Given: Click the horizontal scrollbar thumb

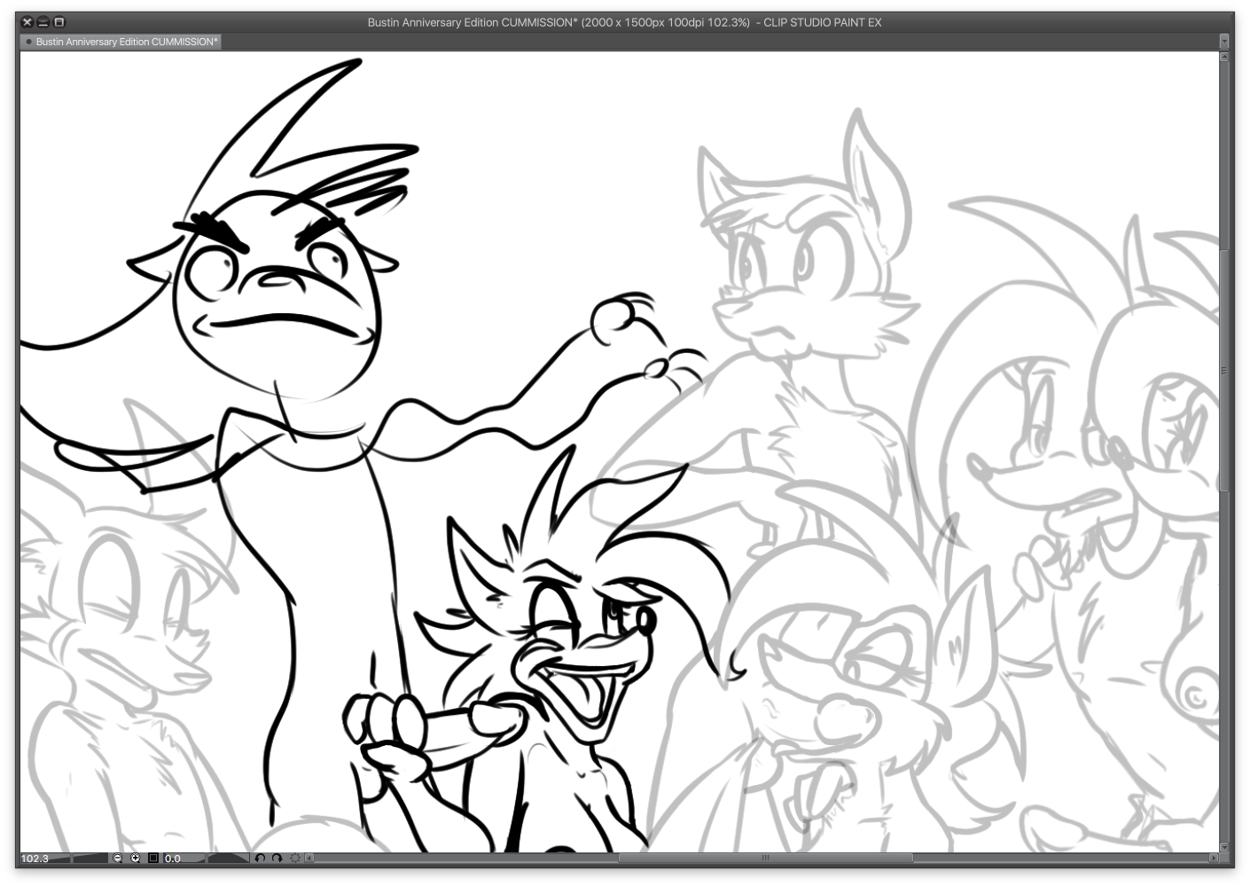Looking at the screenshot, I should (x=765, y=858).
